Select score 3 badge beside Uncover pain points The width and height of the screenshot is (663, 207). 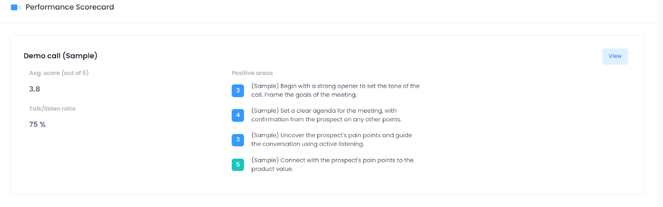[238, 140]
